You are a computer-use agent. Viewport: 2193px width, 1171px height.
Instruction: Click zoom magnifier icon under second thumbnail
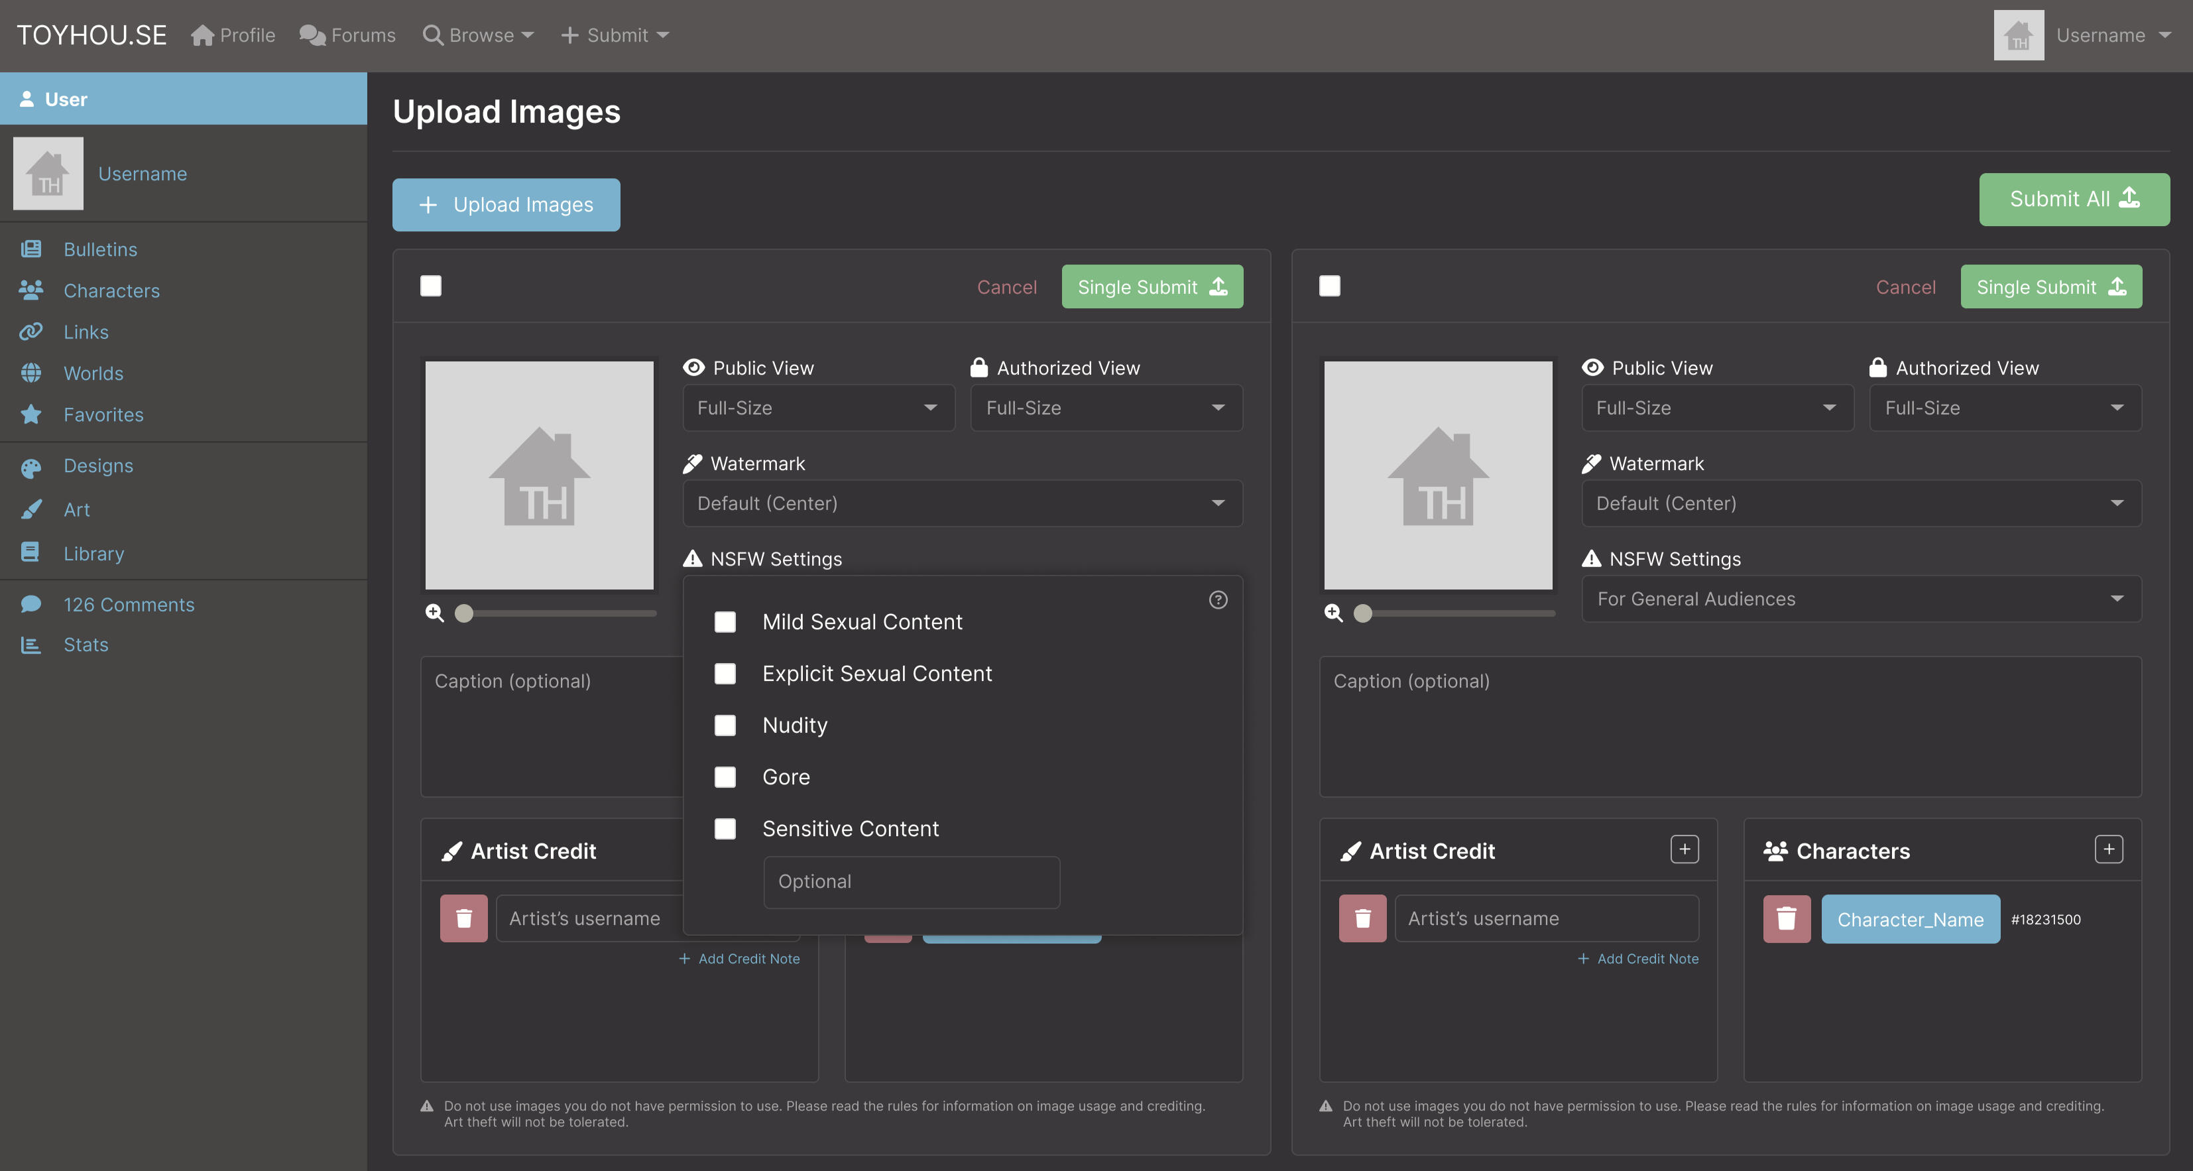pos(1333,612)
